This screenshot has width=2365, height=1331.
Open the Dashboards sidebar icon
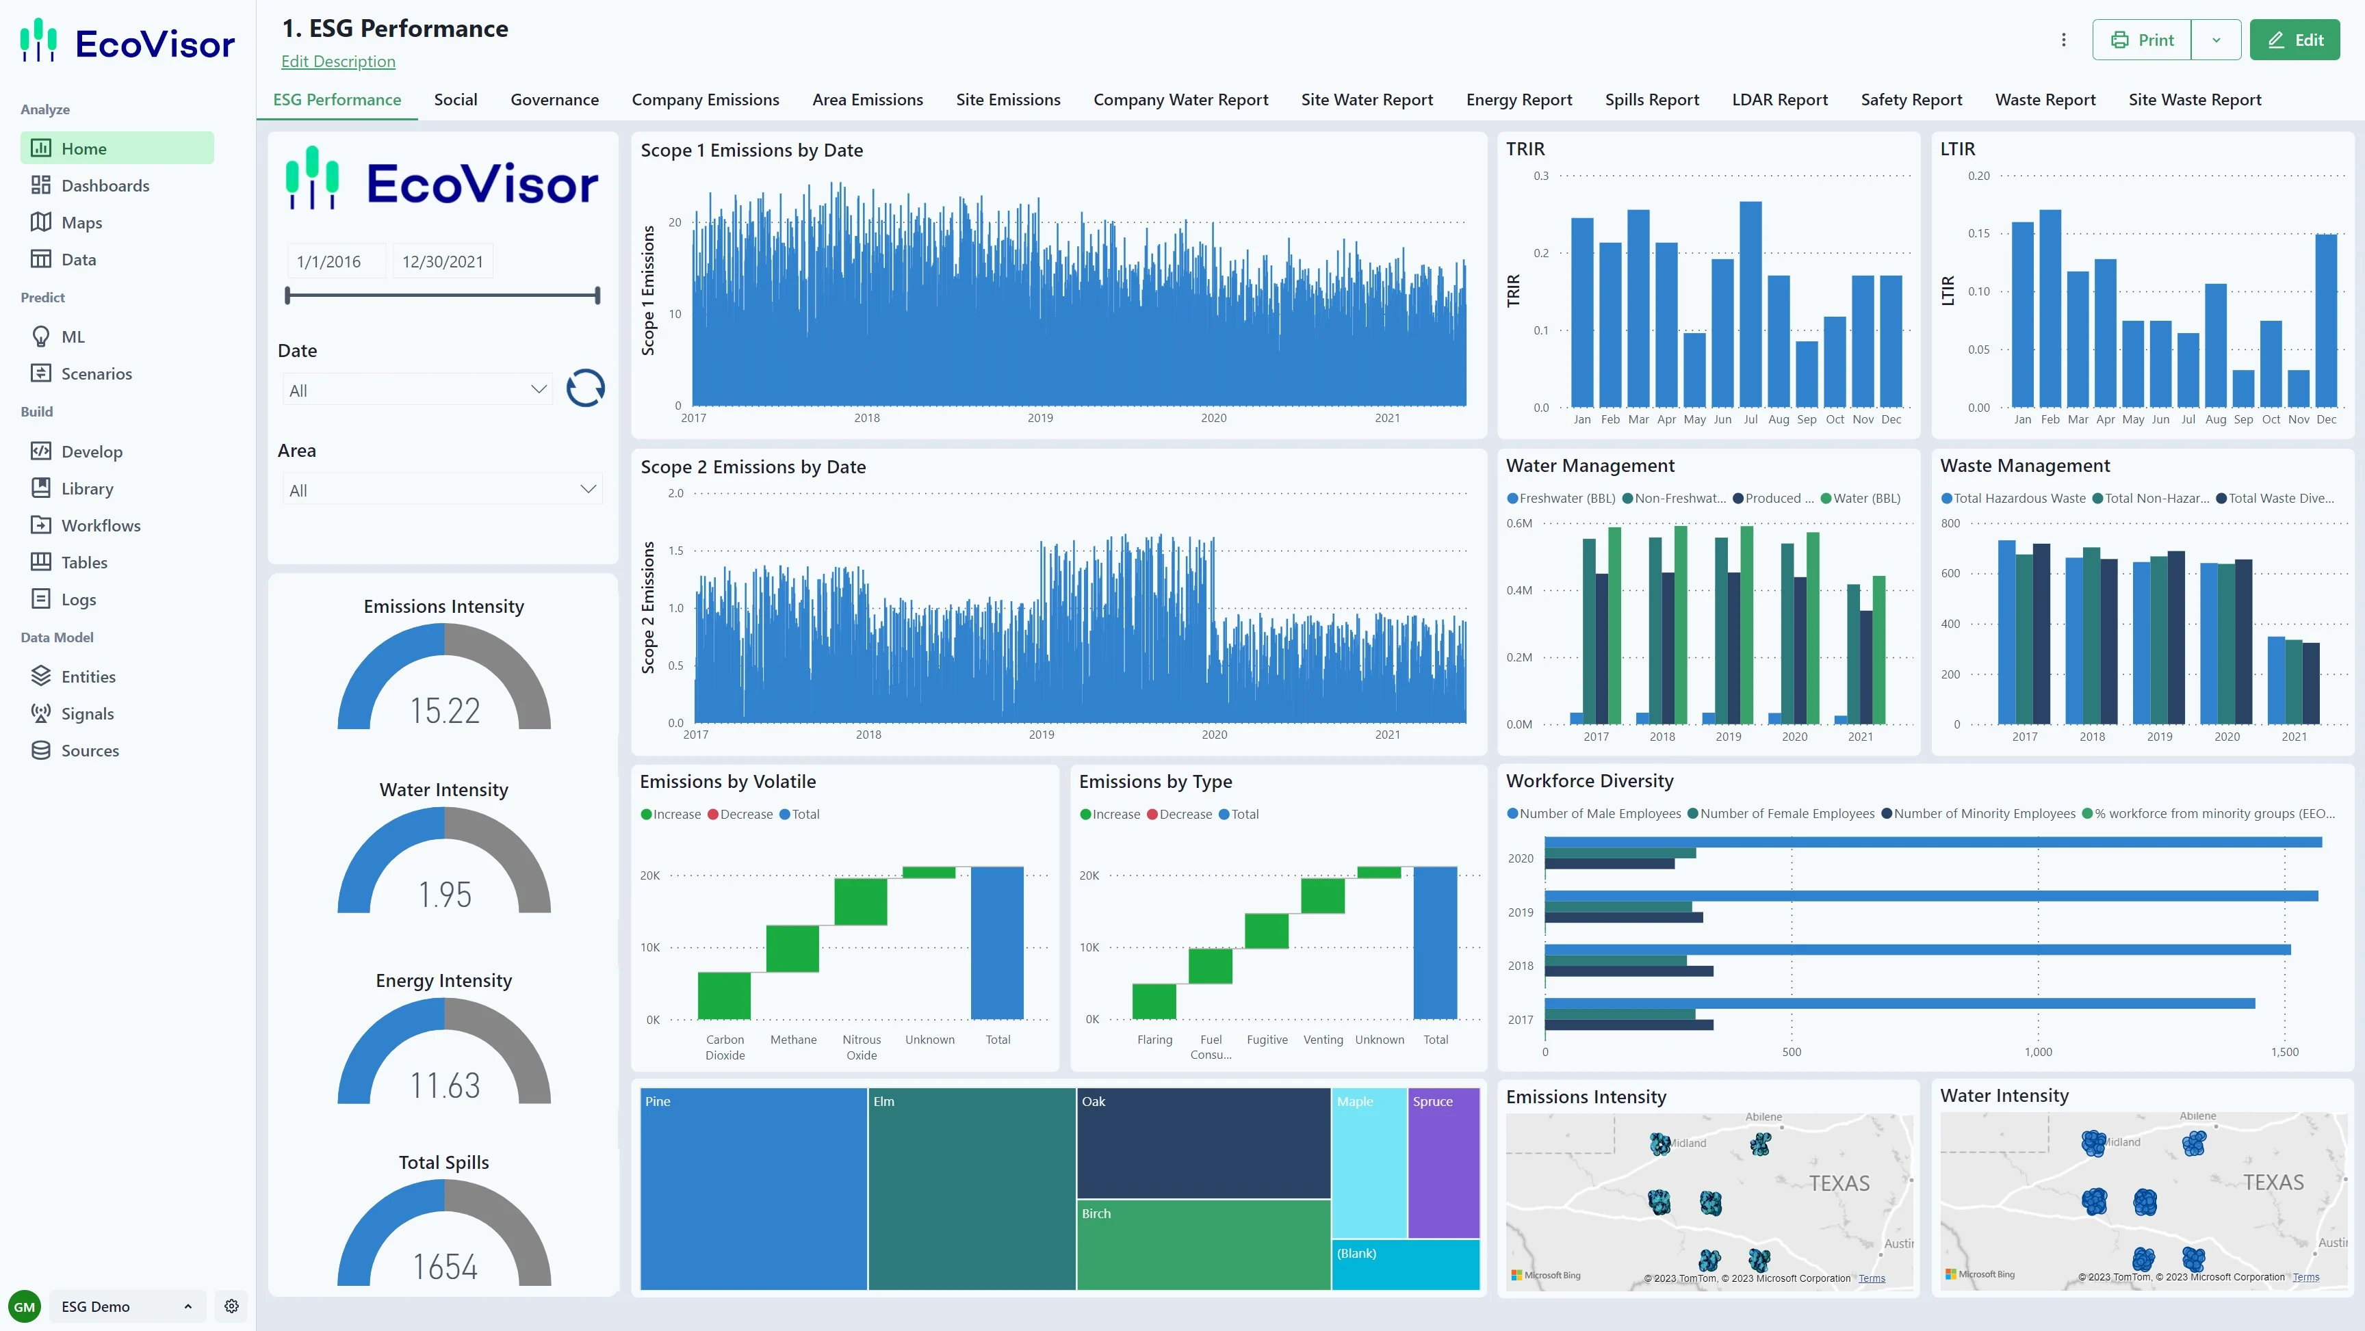point(40,185)
